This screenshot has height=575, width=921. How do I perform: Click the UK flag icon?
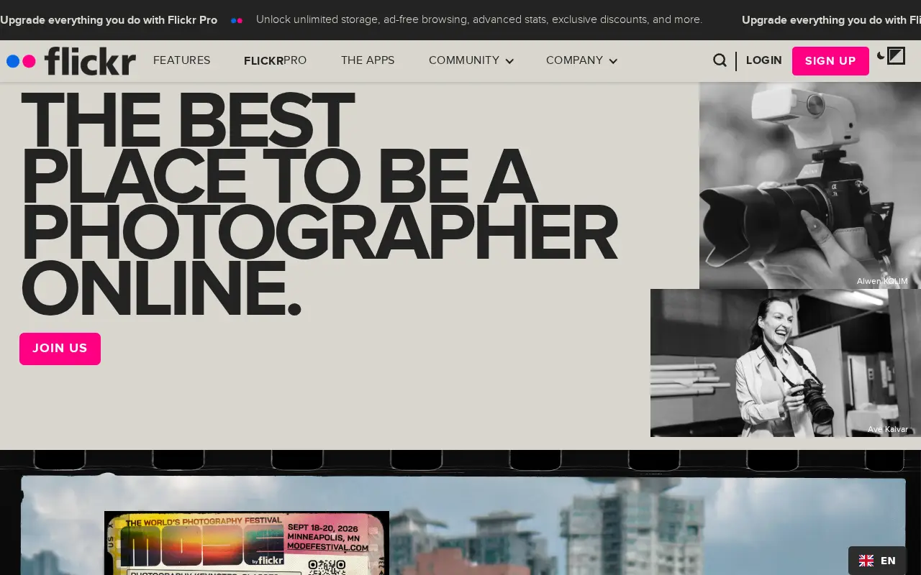[866, 561]
